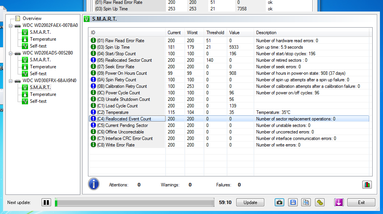
Task: Open S.M.A.R.T. under WD2002FAEX drive
Action: click(40, 32)
